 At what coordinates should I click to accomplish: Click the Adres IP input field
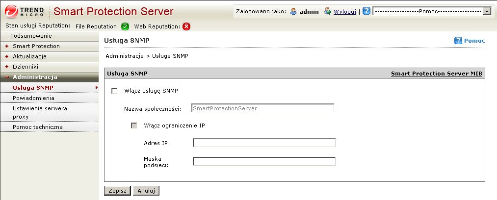[x=264, y=143]
